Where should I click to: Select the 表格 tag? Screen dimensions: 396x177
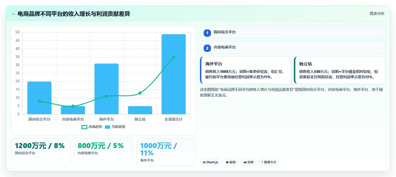point(231,162)
